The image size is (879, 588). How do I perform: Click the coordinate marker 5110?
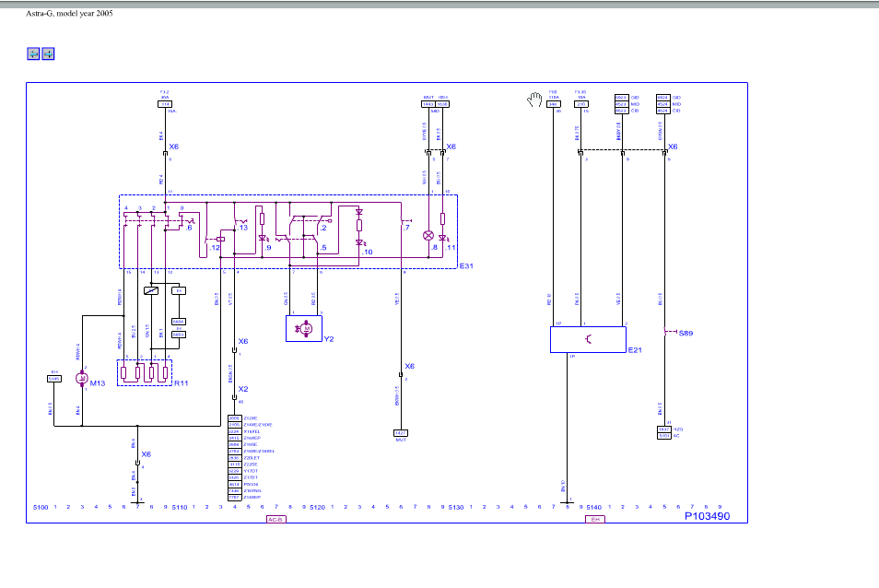click(180, 507)
